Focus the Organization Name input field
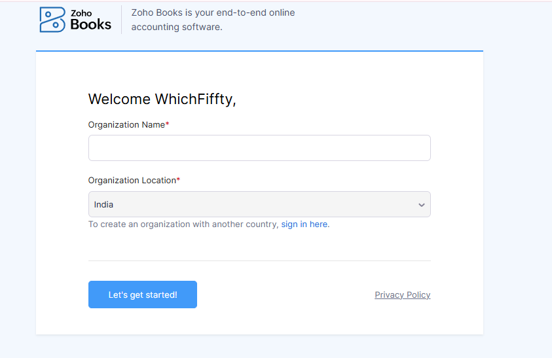The height and width of the screenshot is (358, 552). tap(259, 148)
